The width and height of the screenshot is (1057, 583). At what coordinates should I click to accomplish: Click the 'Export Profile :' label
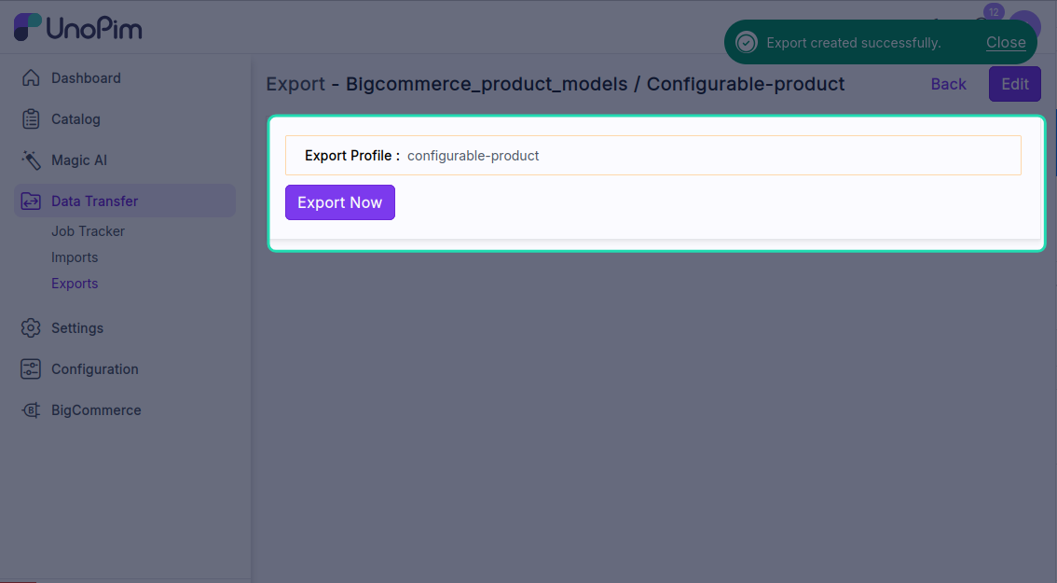point(352,156)
